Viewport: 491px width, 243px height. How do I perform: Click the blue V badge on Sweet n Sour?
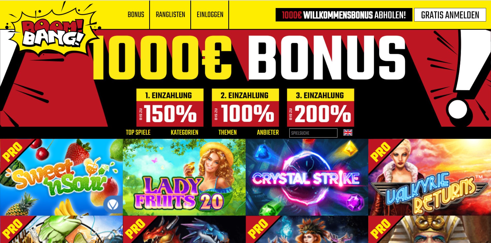(x=112, y=205)
